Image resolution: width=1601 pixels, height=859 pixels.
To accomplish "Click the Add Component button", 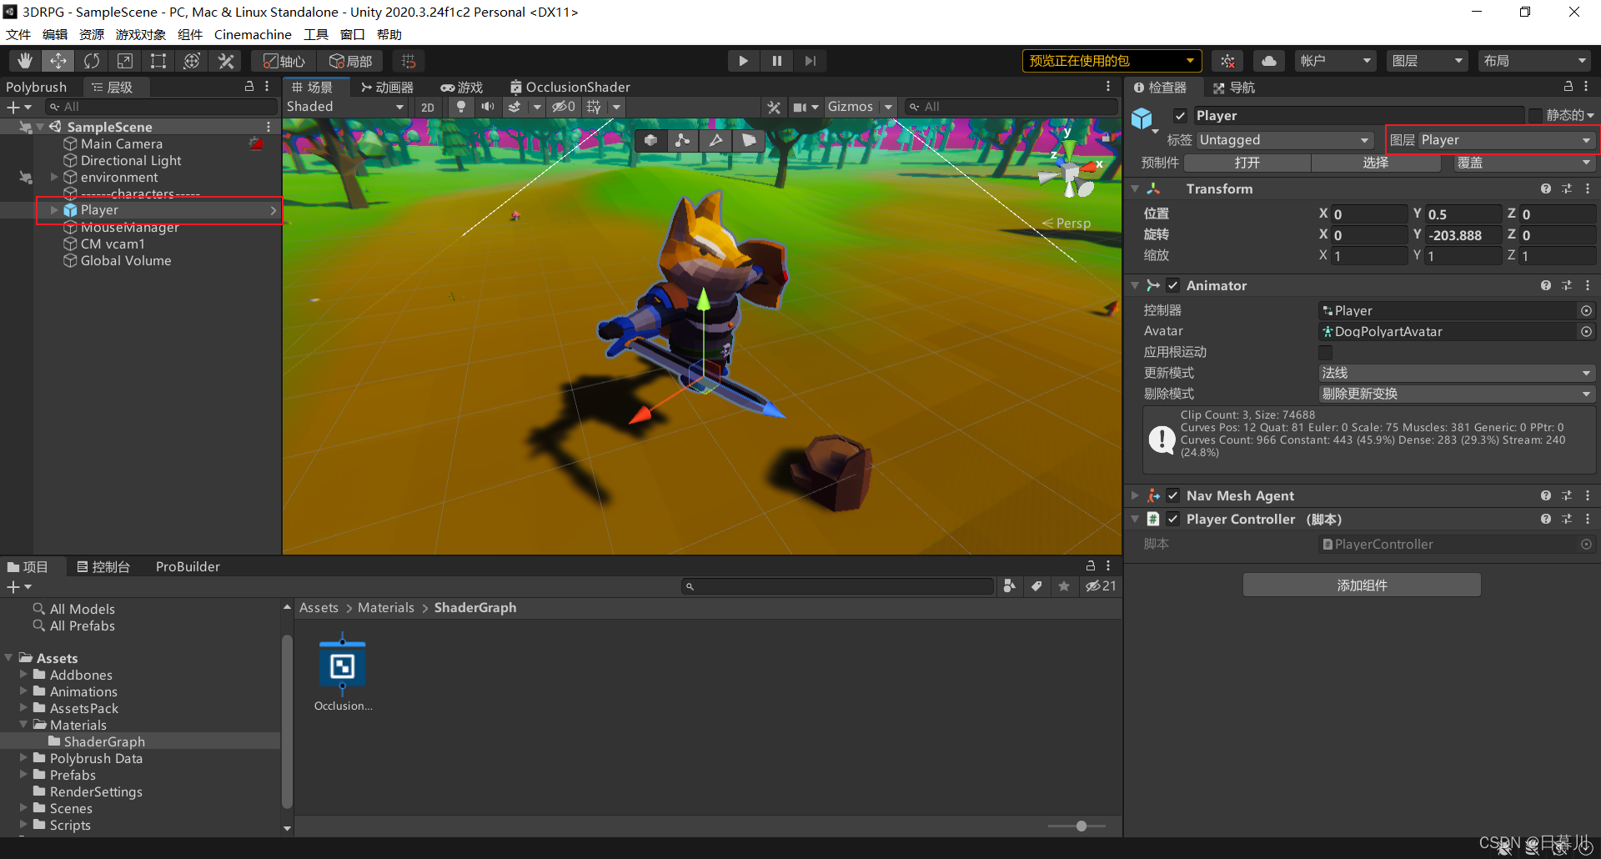I will (1362, 585).
